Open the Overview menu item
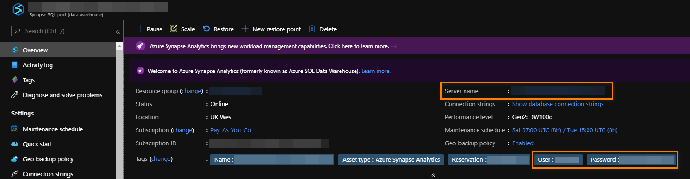The width and height of the screenshot is (690, 179). click(58, 50)
